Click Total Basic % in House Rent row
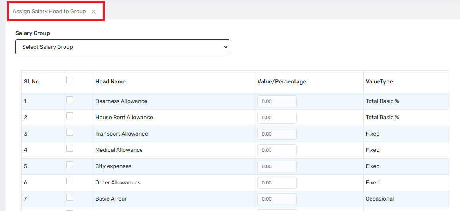Viewport: 460px width, 211px height. coord(382,118)
